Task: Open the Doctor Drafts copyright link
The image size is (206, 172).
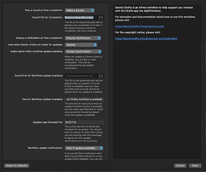Action: click(146, 39)
